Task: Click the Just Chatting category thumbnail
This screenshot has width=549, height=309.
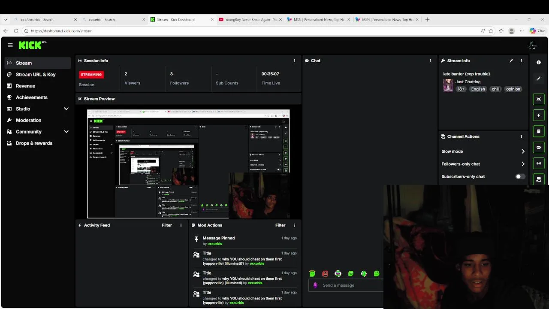Action: coord(448,85)
